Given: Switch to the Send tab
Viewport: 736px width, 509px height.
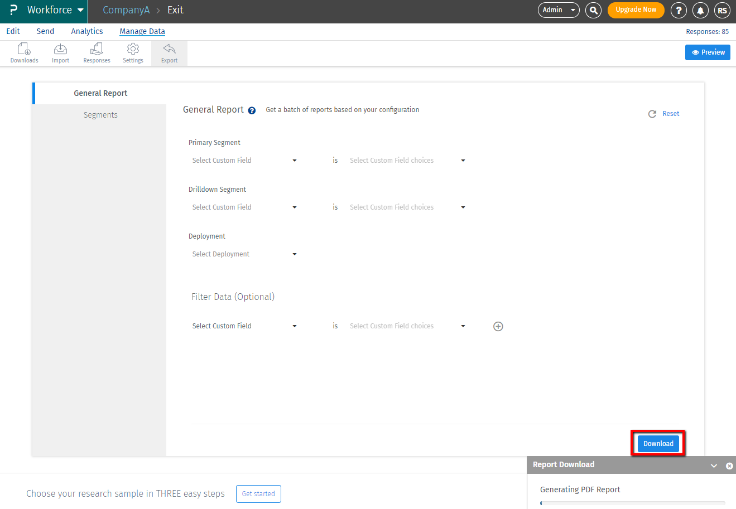Looking at the screenshot, I should (x=45, y=31).
